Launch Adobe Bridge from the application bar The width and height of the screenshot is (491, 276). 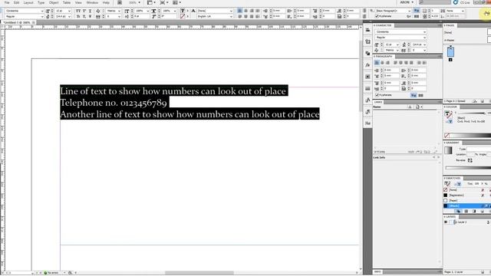[120, 2]
